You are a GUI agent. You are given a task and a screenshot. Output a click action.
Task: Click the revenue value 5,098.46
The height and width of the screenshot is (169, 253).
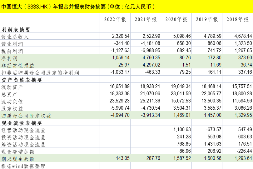coord(182,36)
